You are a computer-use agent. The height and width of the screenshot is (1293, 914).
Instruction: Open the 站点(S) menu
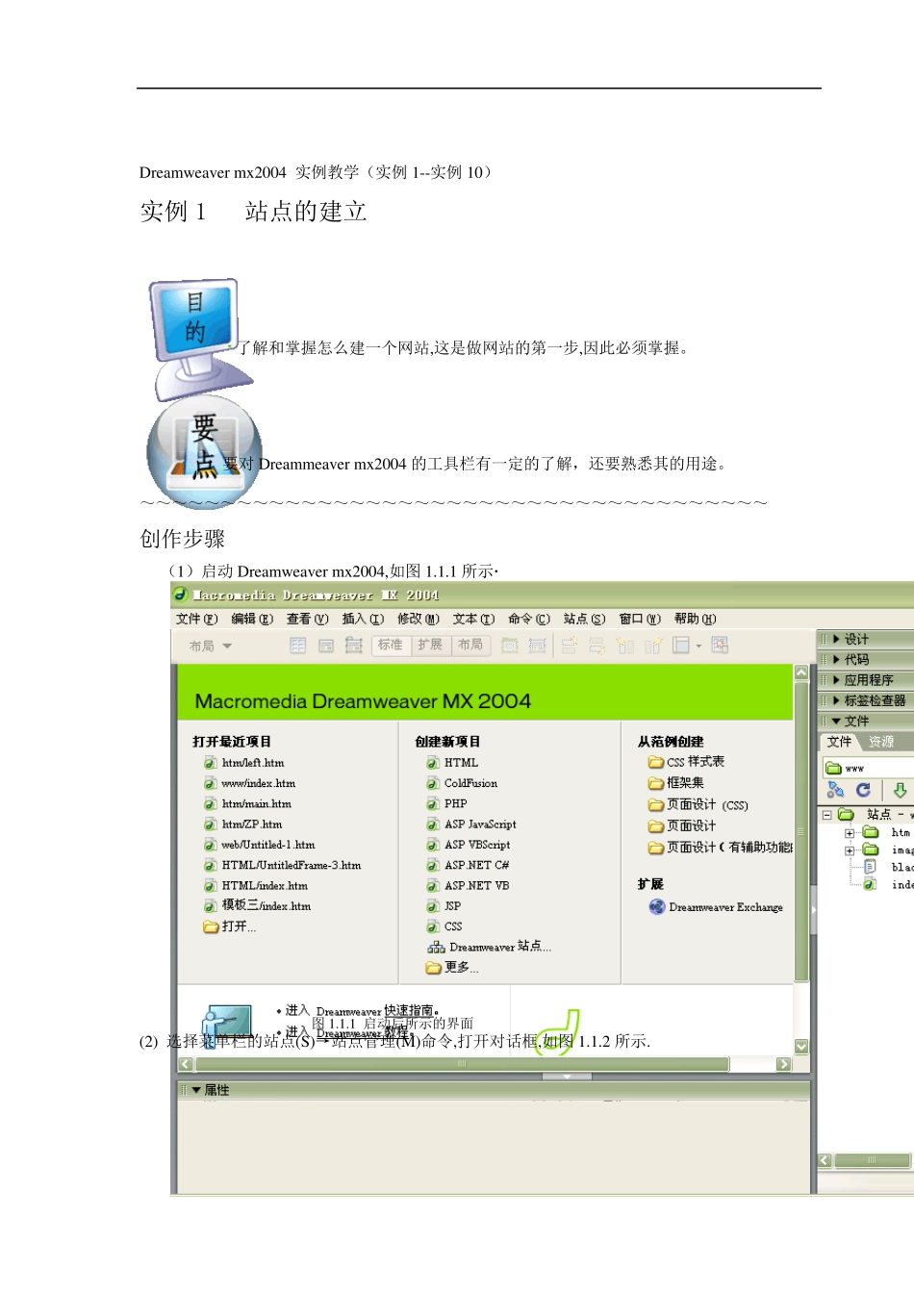pyautogui.click(x=584, y=619)
